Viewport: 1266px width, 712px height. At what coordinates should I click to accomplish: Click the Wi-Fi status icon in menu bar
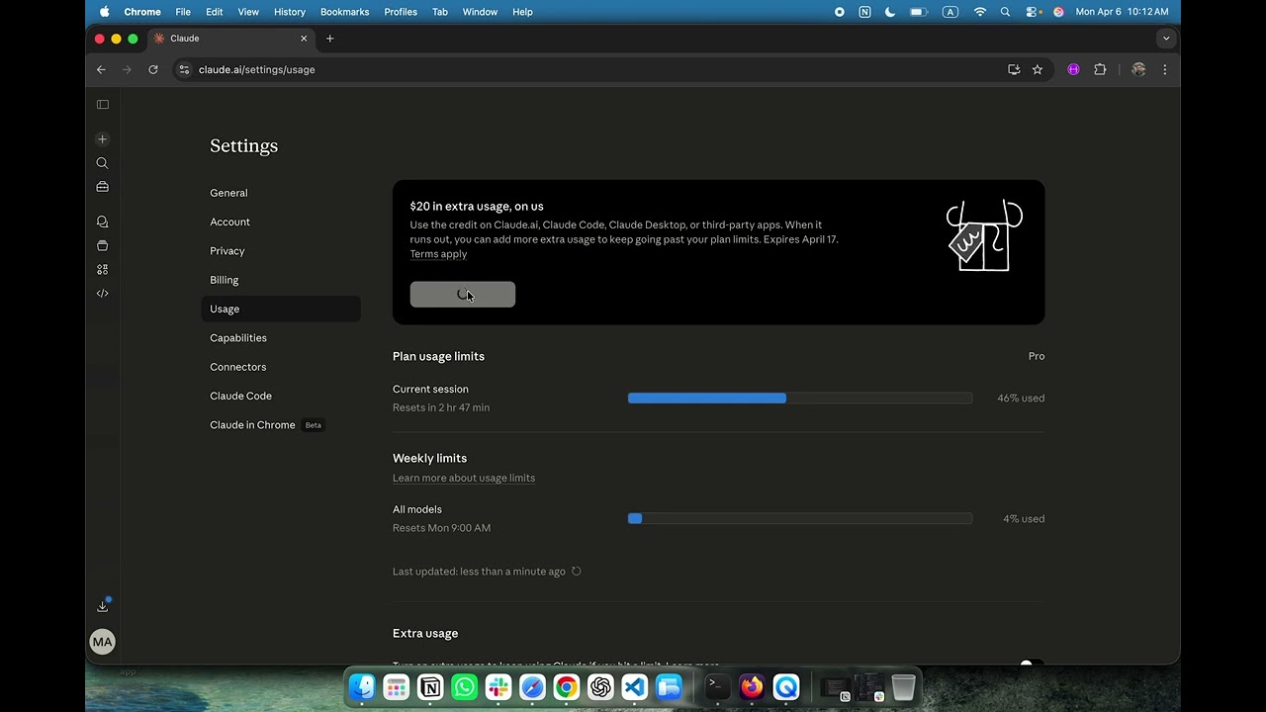(x=980, y=12)
